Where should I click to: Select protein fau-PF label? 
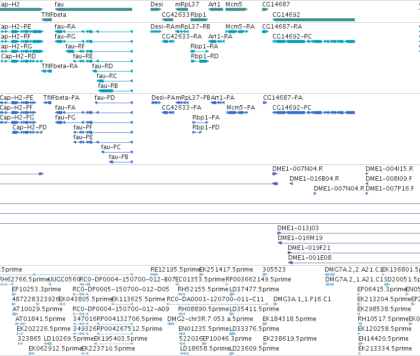pyautogui.click(x=82, y=127)
